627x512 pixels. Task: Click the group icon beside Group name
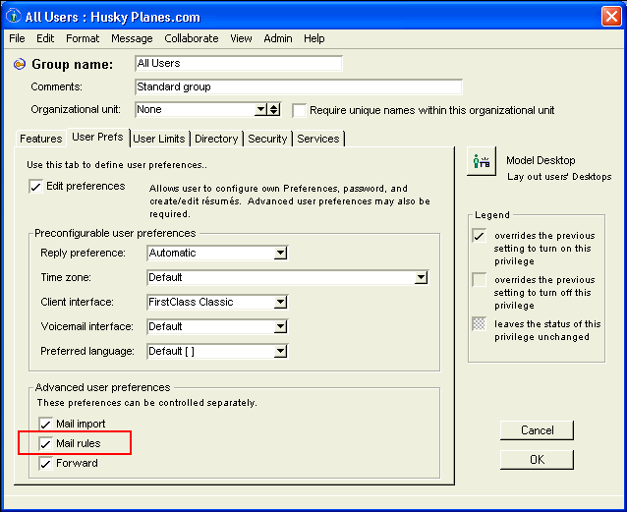point(19,64)
